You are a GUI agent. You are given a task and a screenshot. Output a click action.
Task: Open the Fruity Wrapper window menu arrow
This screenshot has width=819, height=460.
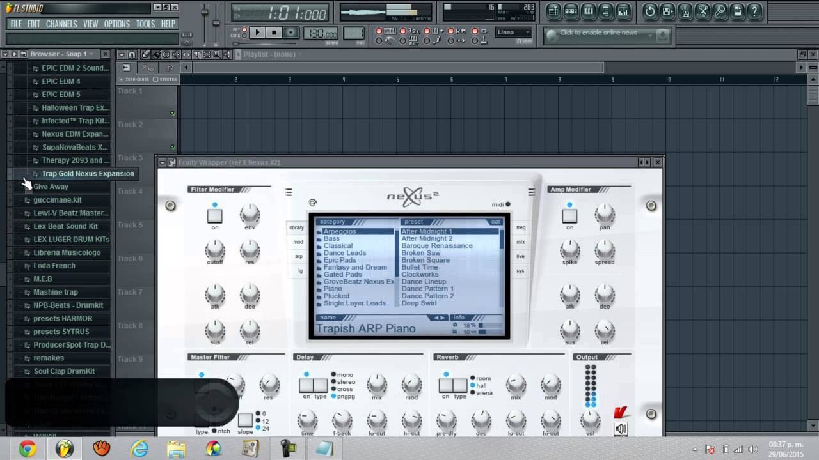[x=163, y=163]
